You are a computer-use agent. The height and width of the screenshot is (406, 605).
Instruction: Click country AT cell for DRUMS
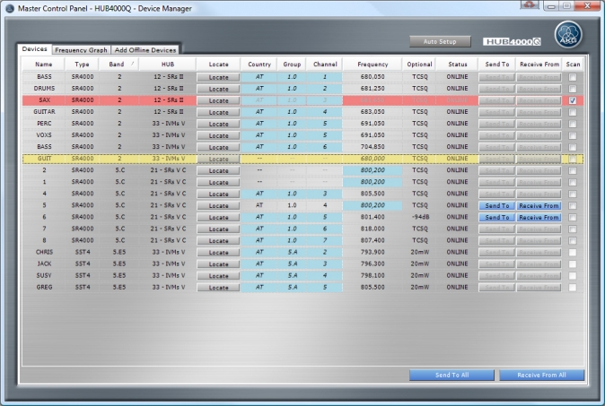pos(259,89)
